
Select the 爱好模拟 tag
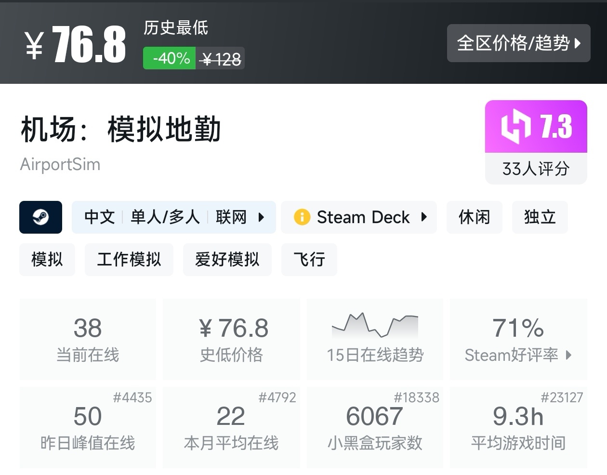[x=227, y=260]
